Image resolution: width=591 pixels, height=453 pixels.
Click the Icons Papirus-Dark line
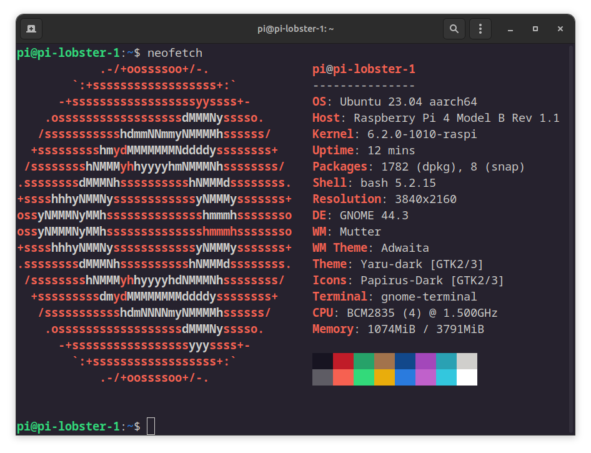(x=408, y=280)
